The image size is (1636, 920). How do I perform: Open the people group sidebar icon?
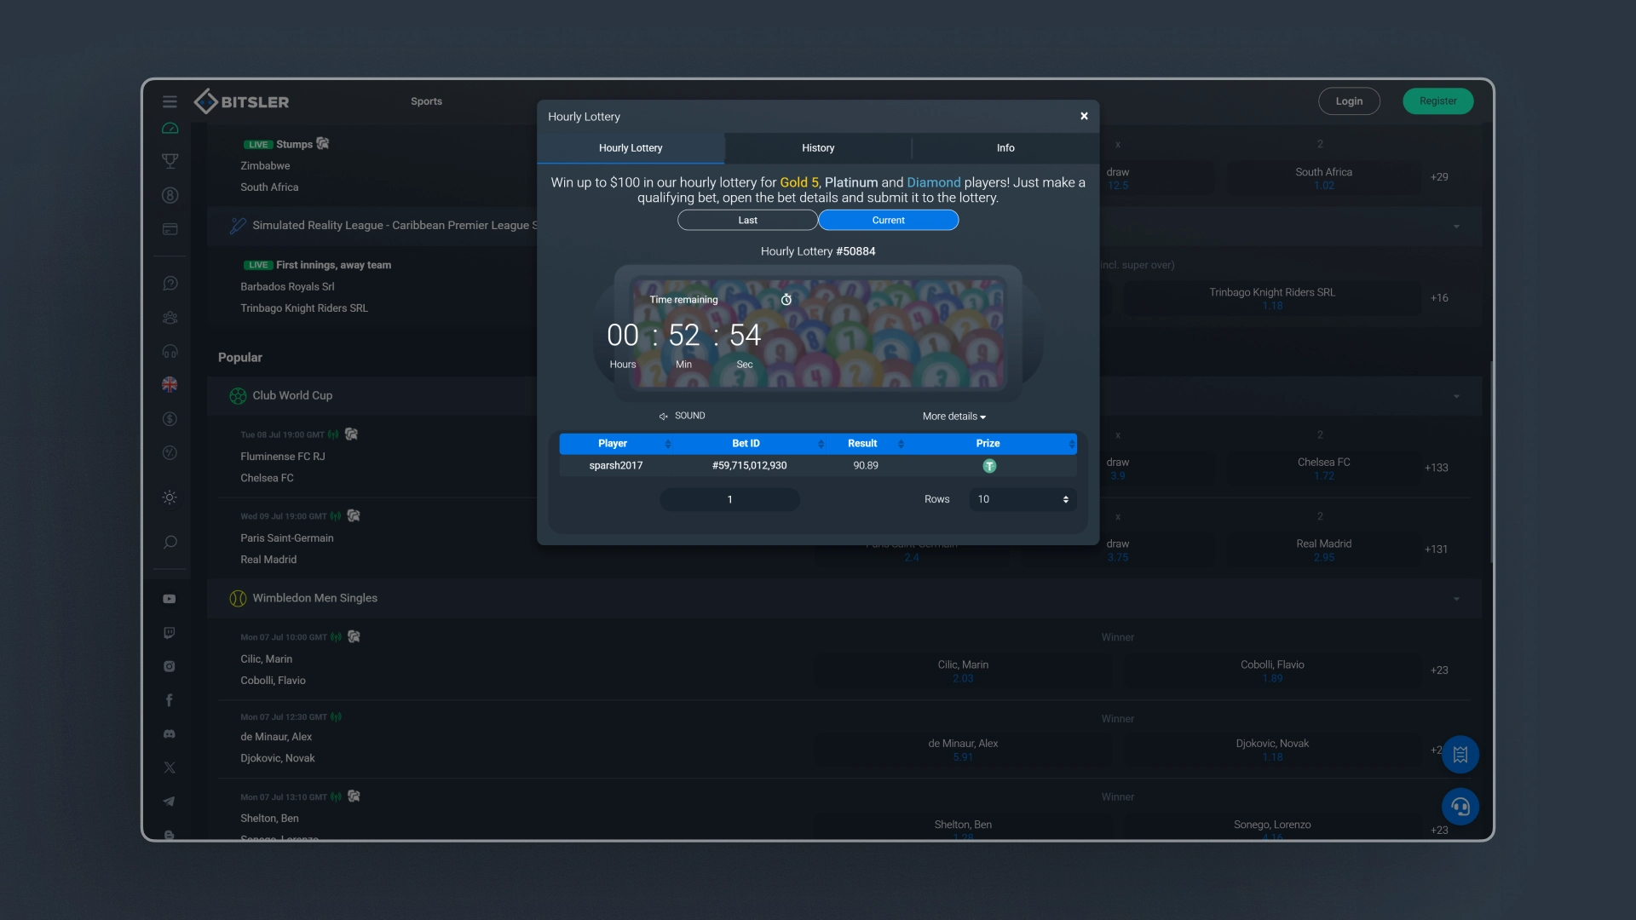point(170,318)
